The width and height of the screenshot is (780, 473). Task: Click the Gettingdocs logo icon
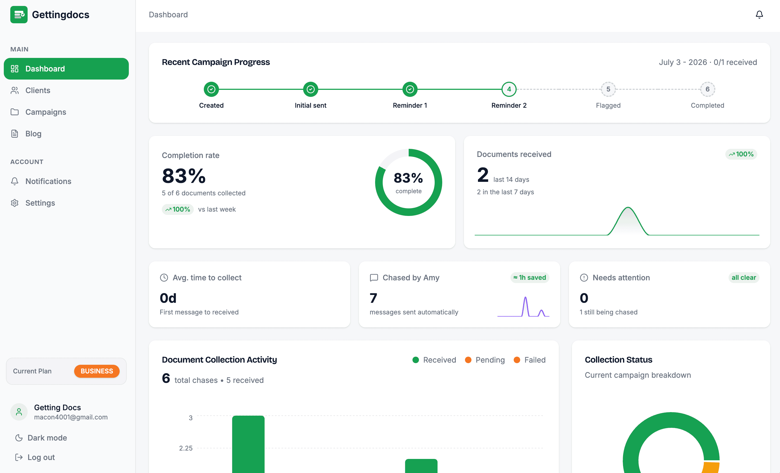[19, 15]
